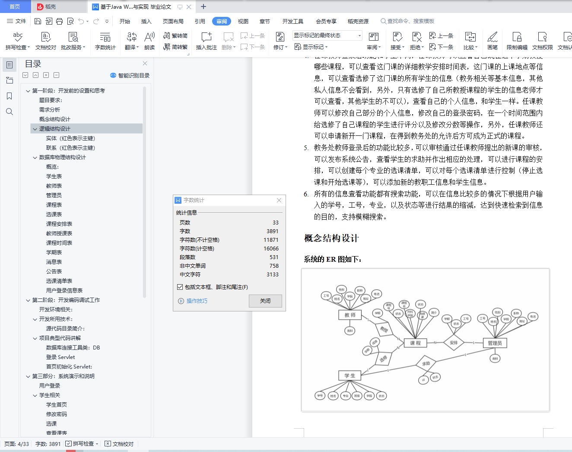Viewport: 572px width, 452px height.
Task: Open the 页面布局 ribbon tab
Action: [173, 21]
